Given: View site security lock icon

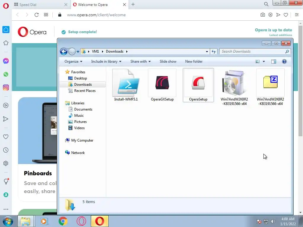Looking at the screenshot, I should click(60, 15).
